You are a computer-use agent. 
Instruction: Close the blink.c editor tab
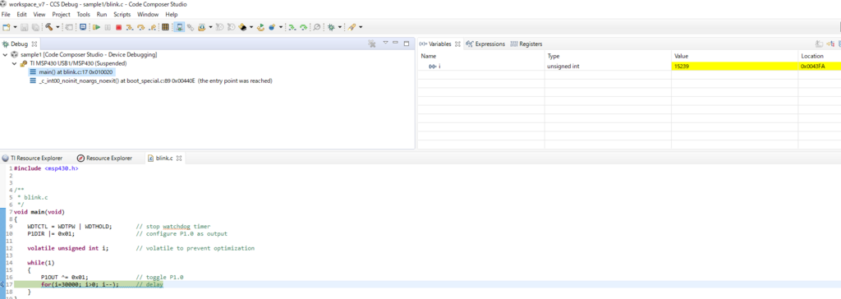click(x=180, y=159)
